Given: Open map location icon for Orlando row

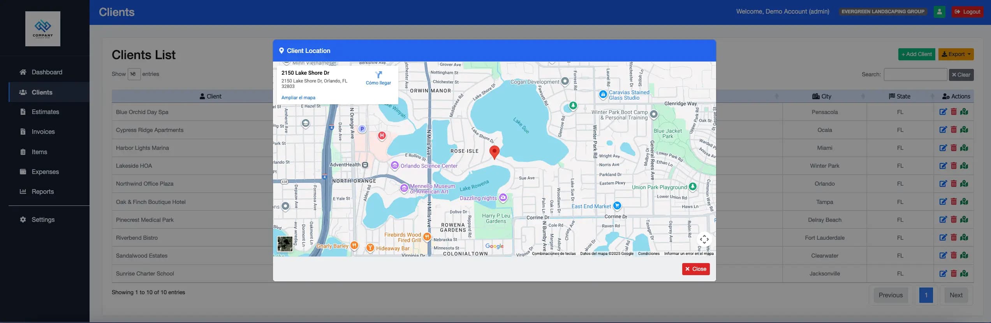Looking at the screenshot, I should 964,184.
